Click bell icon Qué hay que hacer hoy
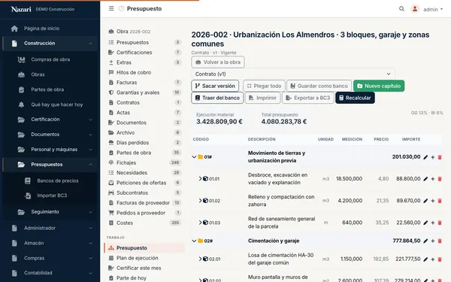 (x=21, y=105)
